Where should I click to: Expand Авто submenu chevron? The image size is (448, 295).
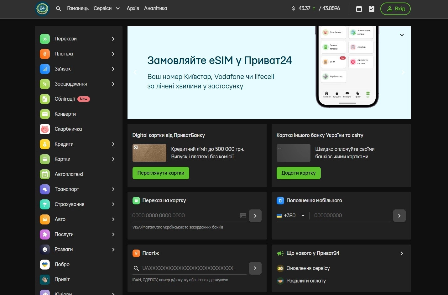pyautogui.click(x=113, y=219)
